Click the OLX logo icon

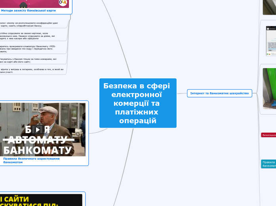tap(63, 2)
